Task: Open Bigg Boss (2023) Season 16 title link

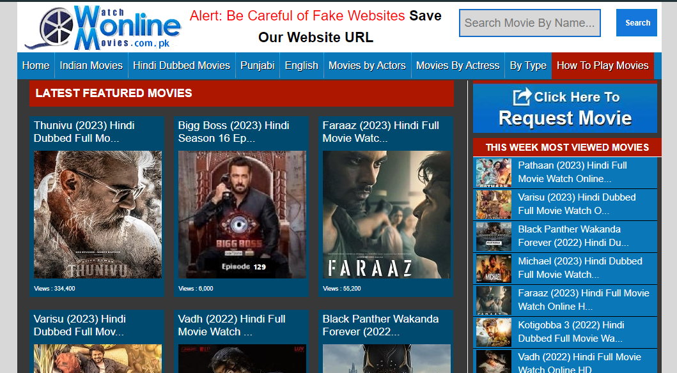Action: click(233, 132)
